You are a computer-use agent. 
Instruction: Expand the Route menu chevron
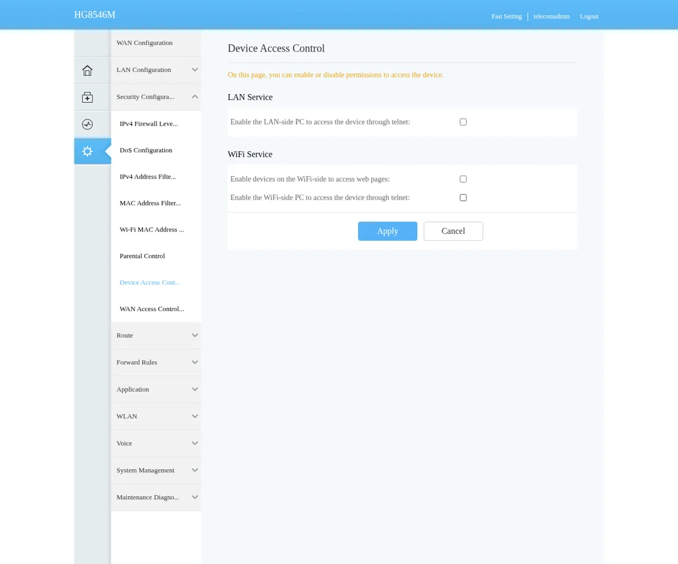pos(195,336)
